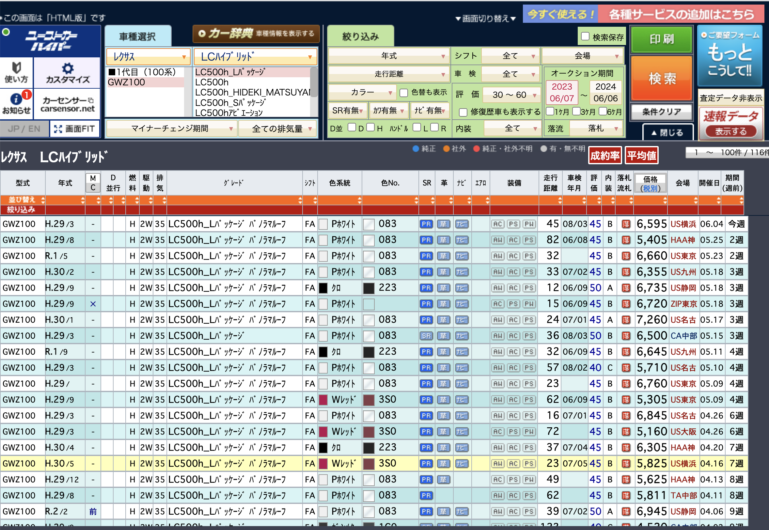The image size is (769, 530).
Task: Click the カー辞典 car dictionary banner
Action: pyautogui.click(x=256, y=34)
